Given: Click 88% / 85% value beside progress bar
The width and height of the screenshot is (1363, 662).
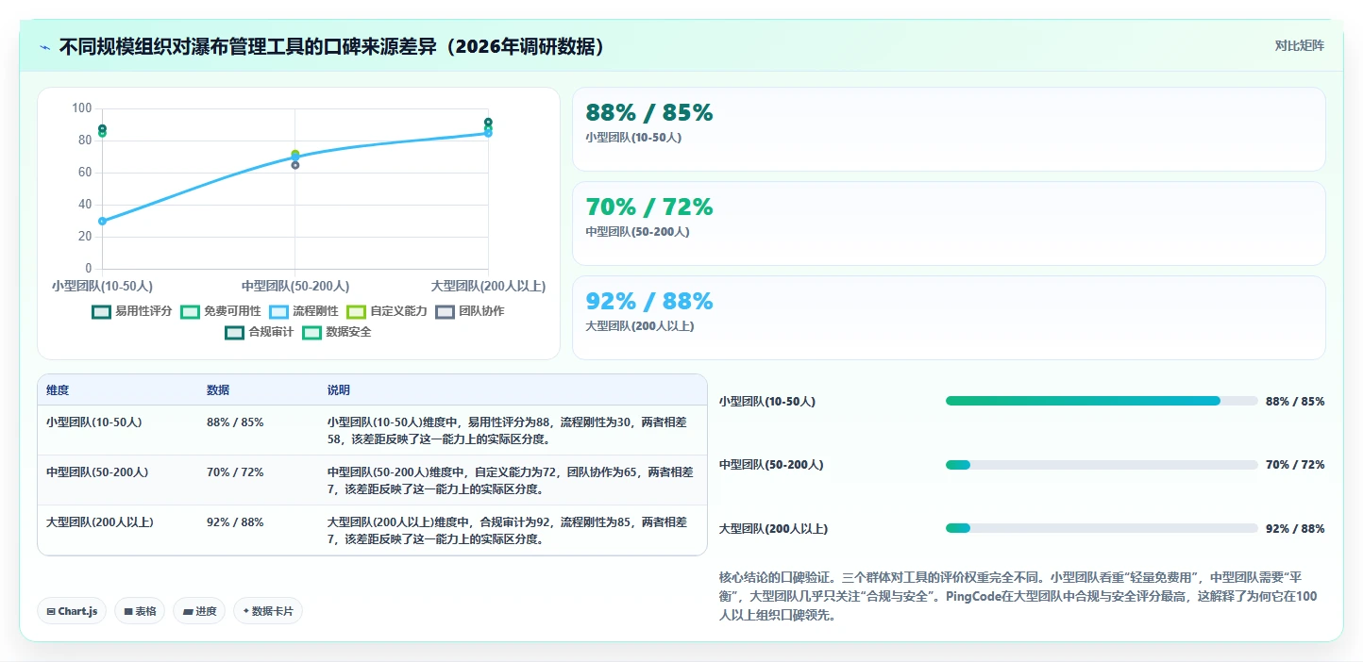Looking at the screenshot, I should (1295, 402).
